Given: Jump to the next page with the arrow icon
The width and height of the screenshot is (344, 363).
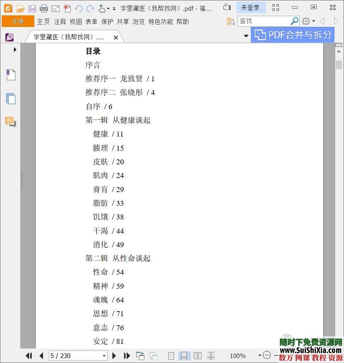Looking at the screenshot, I should pyautogui.click(x=114, y=356).
